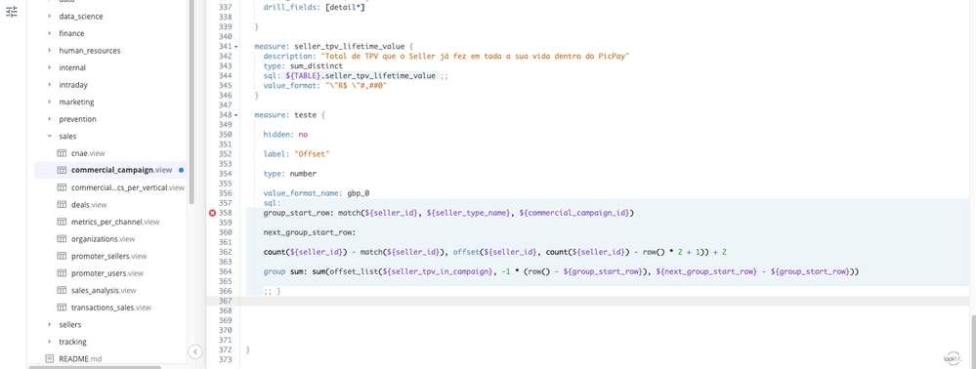This screenshot has height=369, width=976.
Task: Expand the human_resources folder
Action: point(49,51)
